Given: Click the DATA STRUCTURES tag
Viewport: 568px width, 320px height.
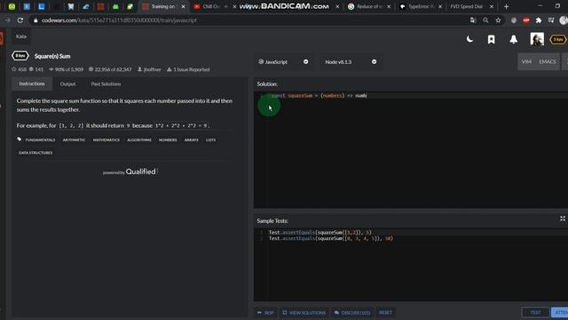Looking at the screenshot, I should pos(35,153).
